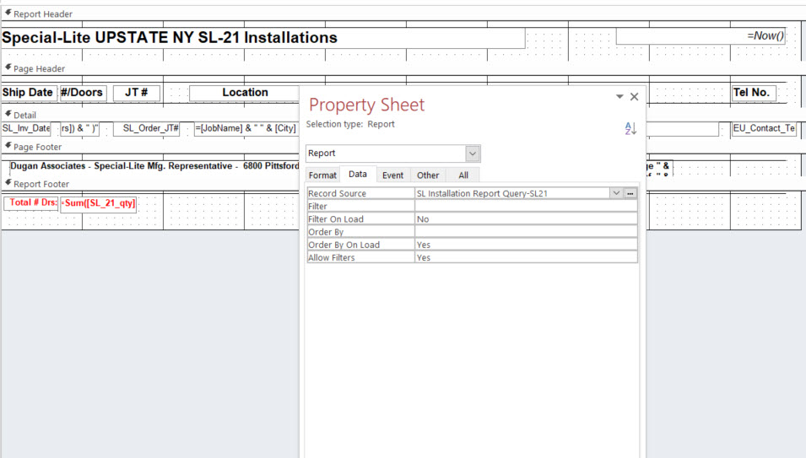Click the A-Z sort icon in Property Sheet
Image resolution: width=806 pixels, height=458 pixels.
tap(630, 128)
